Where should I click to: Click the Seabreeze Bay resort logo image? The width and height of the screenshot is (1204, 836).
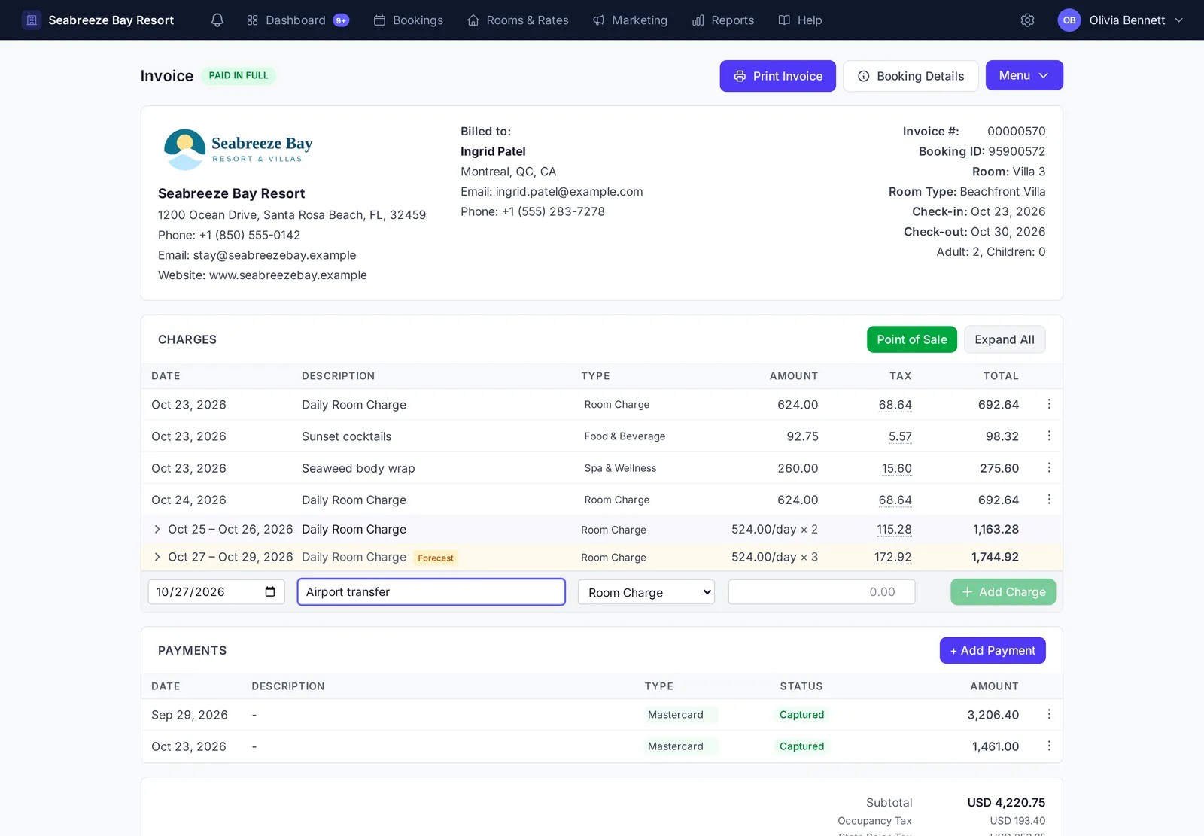point(238,149)
